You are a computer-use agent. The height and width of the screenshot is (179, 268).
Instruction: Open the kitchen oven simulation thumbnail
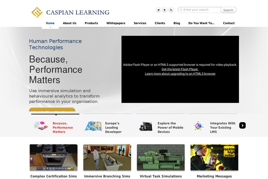pyautogui.click(x=54, y=158)
